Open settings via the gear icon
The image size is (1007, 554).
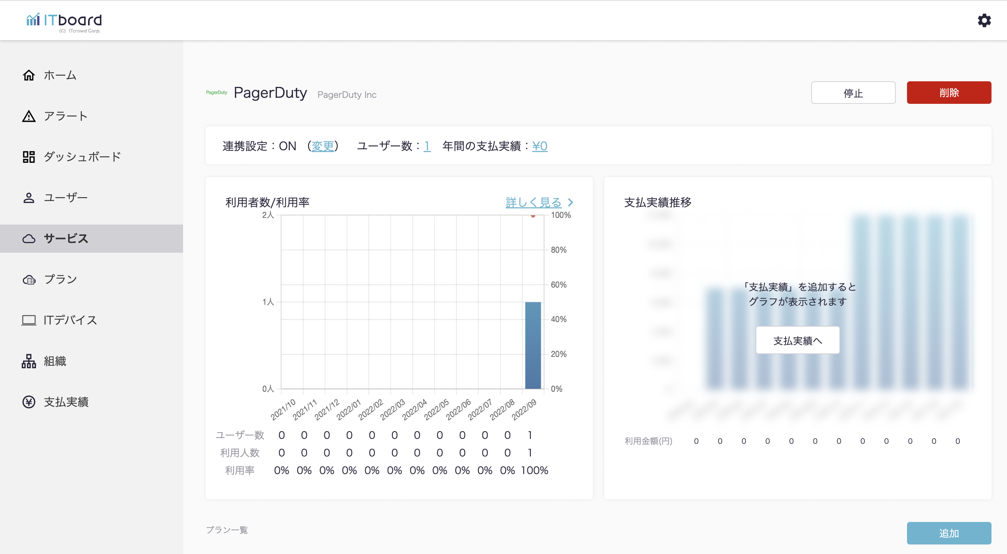click(984, 20)
